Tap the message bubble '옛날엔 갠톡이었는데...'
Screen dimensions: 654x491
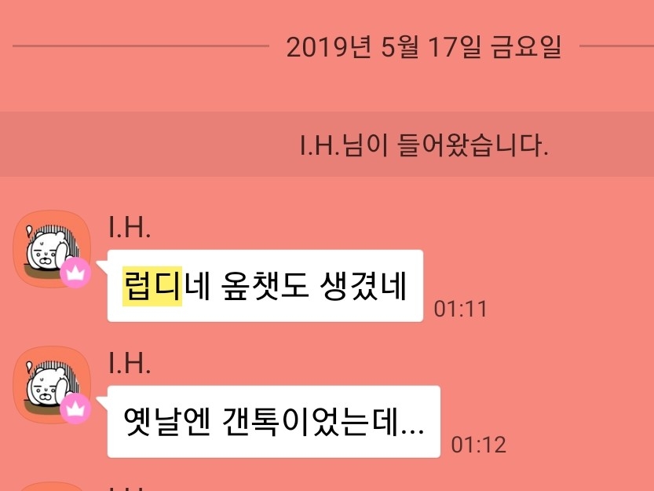pos(273,422)
